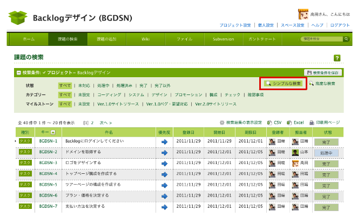Select すべて filter for 状態
Screen dimensions: 357x217
[x=65, y=85]
